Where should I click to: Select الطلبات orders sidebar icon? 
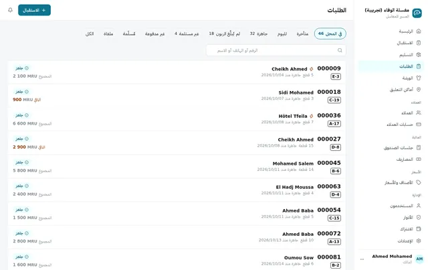click(x=419, y=66)
